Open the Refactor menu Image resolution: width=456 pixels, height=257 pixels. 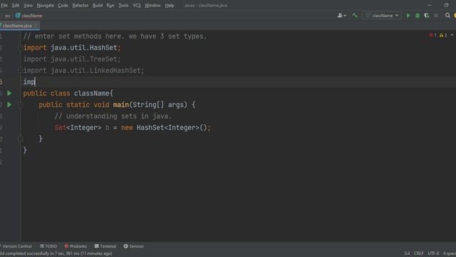(81, 5)
